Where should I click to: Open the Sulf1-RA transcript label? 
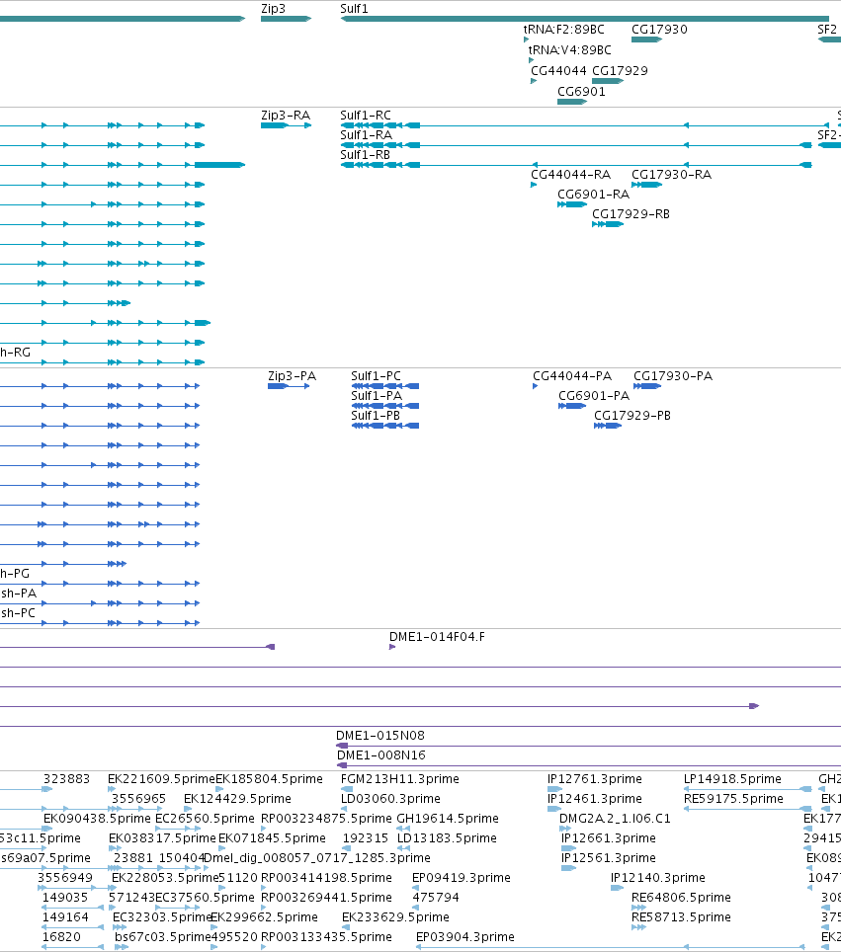pyautogui.click(x=366, y=134)
